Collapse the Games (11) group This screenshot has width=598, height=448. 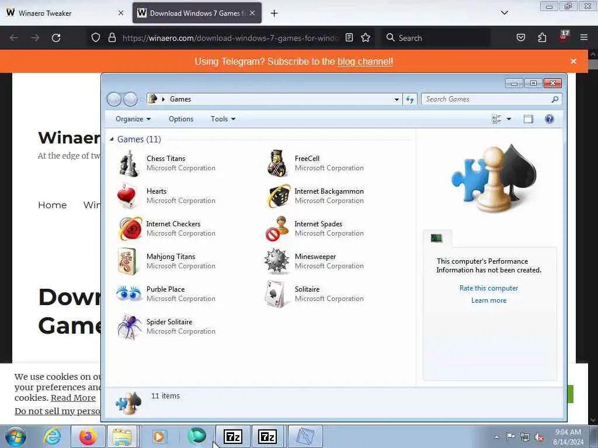pyautogui.click(x=112, y=139)
